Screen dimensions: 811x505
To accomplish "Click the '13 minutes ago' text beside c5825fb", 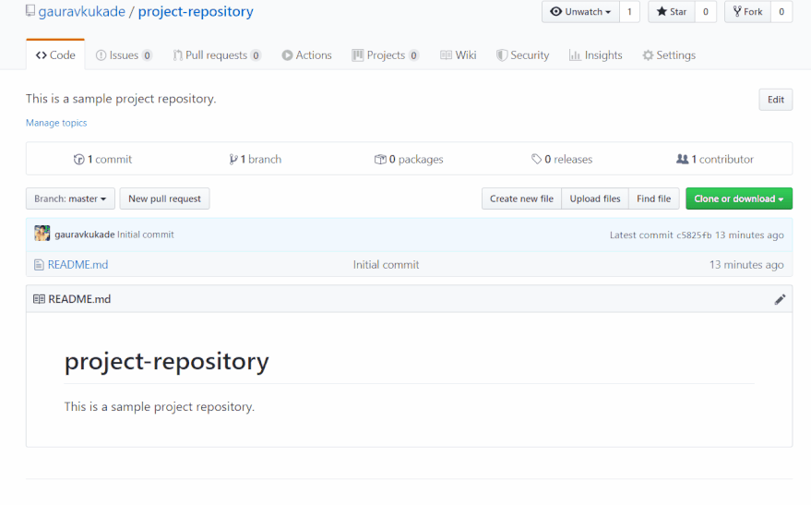I will click(749, 234).
